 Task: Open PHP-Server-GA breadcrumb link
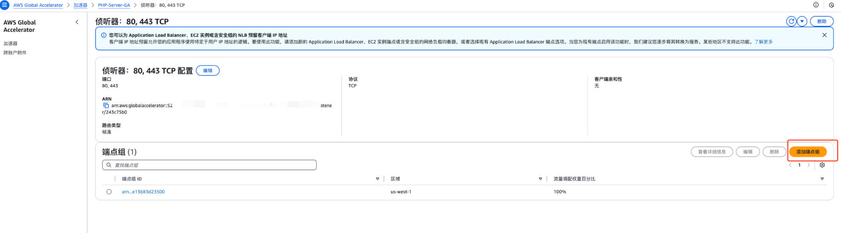(x=114, y=5)
